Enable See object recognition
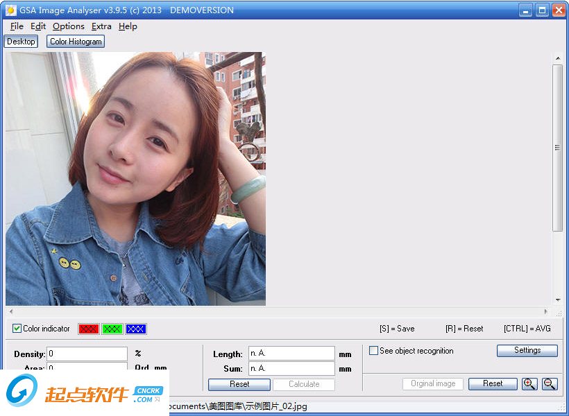The height and width of the screenshot is (416, 569). (373, 350)
